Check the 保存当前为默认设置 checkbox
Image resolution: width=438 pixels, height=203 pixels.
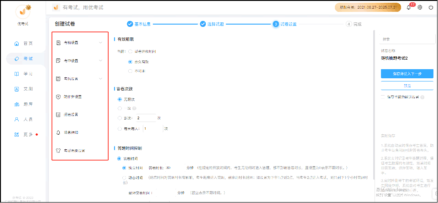pos(383,97)
